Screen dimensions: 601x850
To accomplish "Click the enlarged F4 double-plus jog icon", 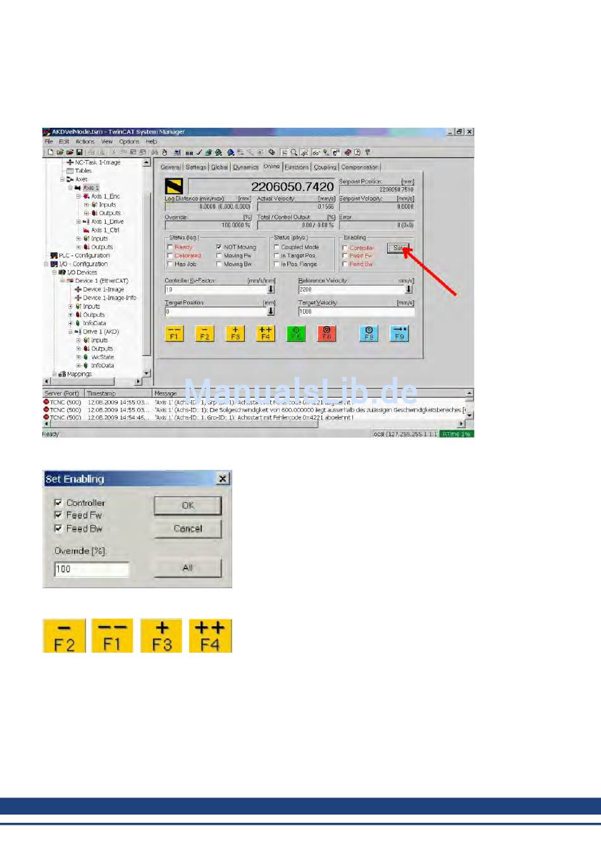I will (210, 636).
